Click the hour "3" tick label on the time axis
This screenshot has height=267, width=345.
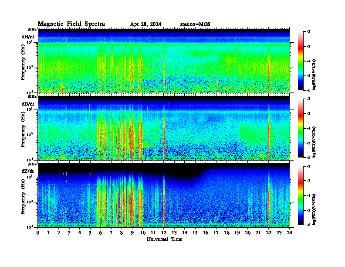pyautogui.click(x=69, y=233)
